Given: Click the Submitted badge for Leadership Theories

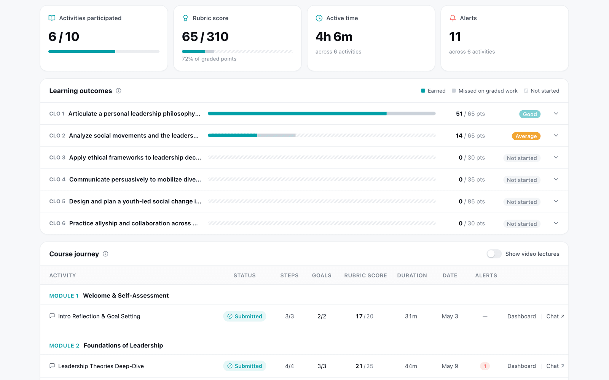Looking at the screenshot, I should (x=244, y=366).
